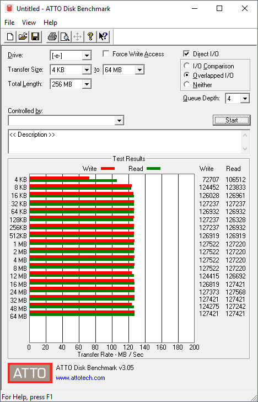Click the 64 MB row label in chart
The image size is (258, 402).
point(18,317)
